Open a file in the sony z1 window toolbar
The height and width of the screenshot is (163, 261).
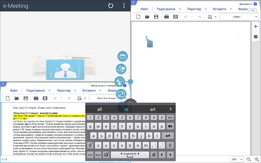coord(17,98)
